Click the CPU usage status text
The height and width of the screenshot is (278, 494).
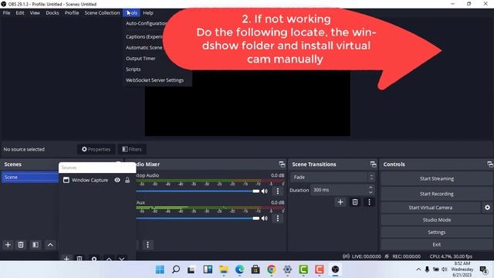(x=451, y=256)
